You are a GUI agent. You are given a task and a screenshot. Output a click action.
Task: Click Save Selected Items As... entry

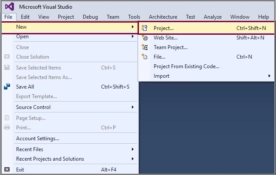pos(70,77)
